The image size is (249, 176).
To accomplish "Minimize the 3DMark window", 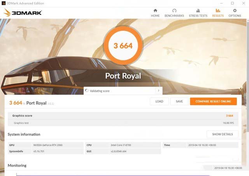I will coord(221,3).
